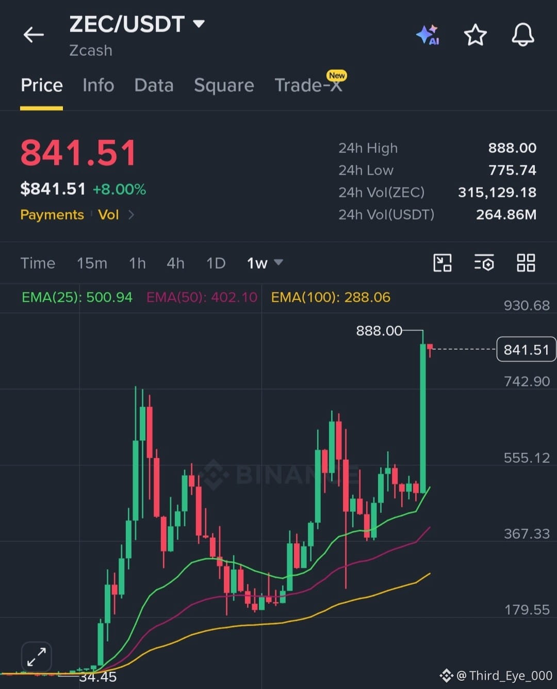Switch to the Square tab

pyautogui.click(x=224, y=85)
